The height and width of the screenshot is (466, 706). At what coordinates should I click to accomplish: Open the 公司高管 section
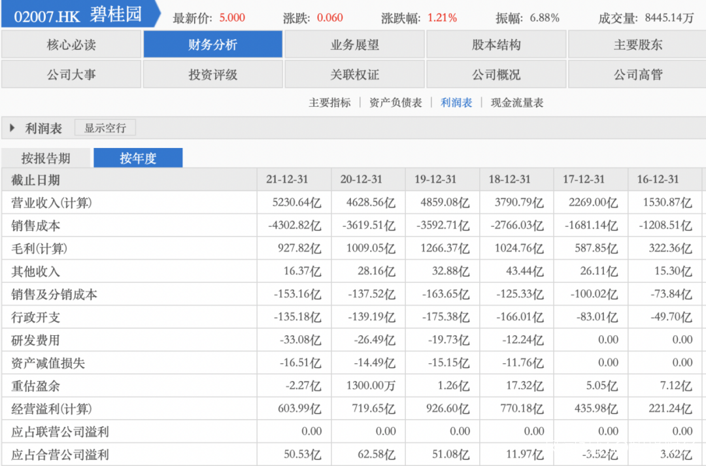tap(637, 75)
